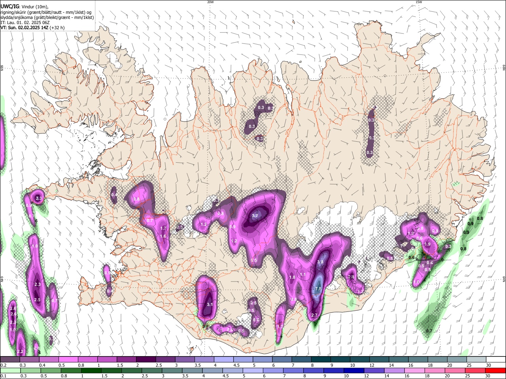The image size is (506, 379).
Task: Pick the snow-scale swatch starting at 0.2
Action: click(x=10, y=360)
